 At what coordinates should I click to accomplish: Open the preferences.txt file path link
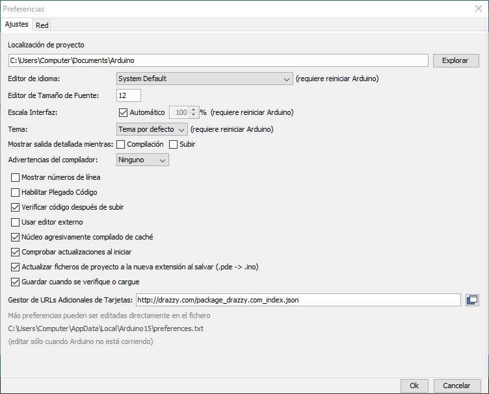[x=106, y=328]
